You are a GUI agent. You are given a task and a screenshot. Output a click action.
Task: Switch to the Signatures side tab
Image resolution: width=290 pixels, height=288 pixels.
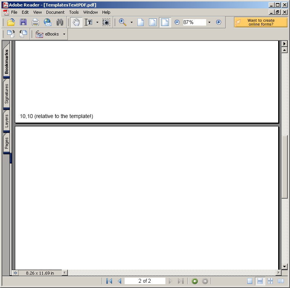tap(6, 94)
